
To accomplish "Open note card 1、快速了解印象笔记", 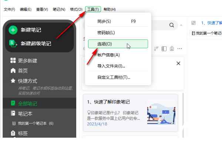I will [x=130, y=112].
